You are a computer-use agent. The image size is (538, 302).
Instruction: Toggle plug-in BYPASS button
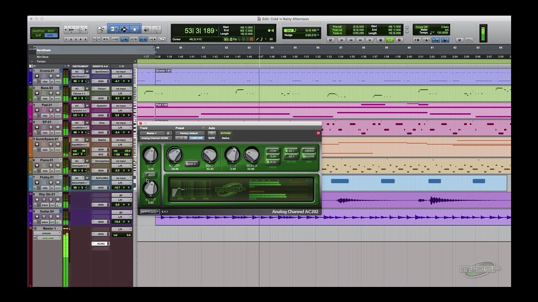tap(226, 133)
